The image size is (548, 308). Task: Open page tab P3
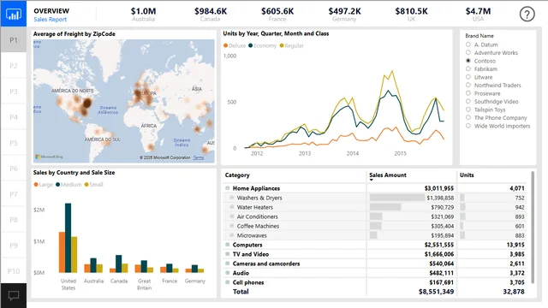(14, 92)
